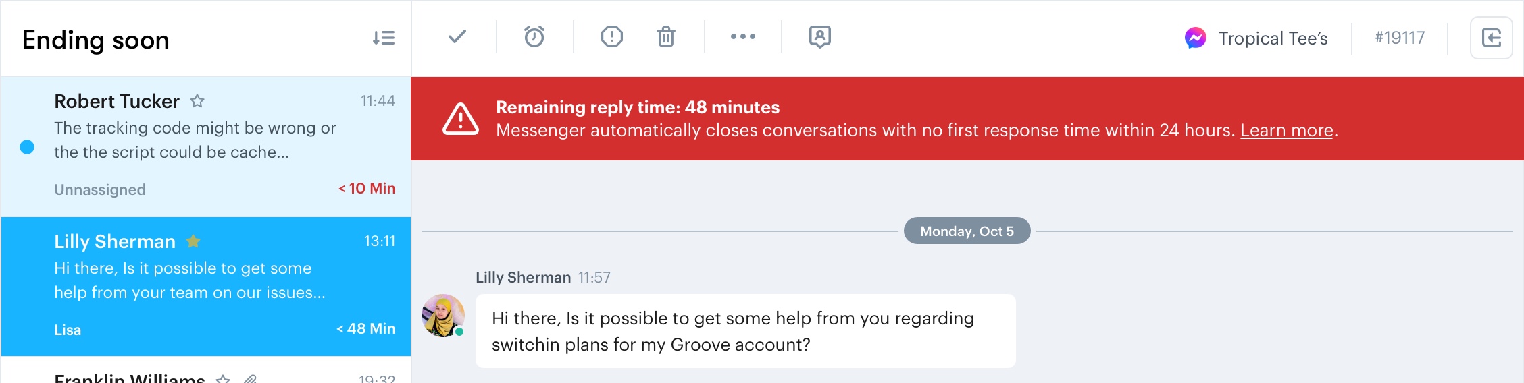Delete conversation using trash icon
The width and height of the screenshot is (1524, 383).
coord(666,36)
